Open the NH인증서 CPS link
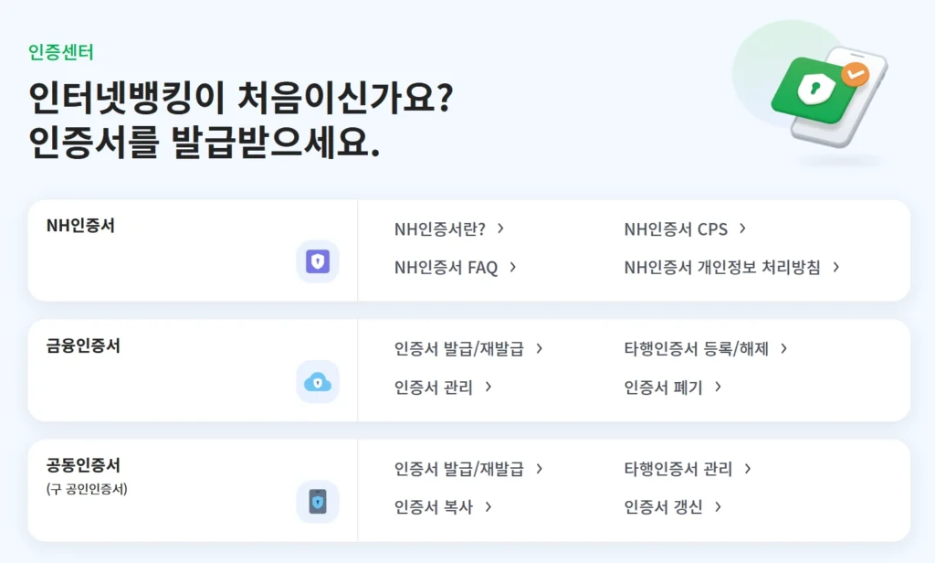 (x=678, y=228)
